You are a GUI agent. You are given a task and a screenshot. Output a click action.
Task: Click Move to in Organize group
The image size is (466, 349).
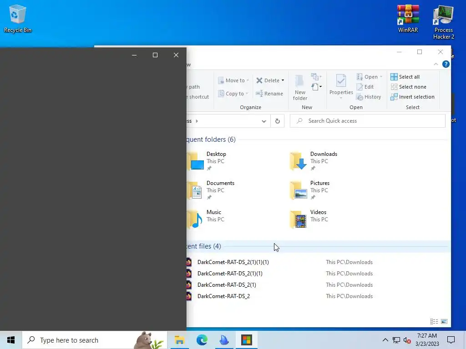click(233, 80)
